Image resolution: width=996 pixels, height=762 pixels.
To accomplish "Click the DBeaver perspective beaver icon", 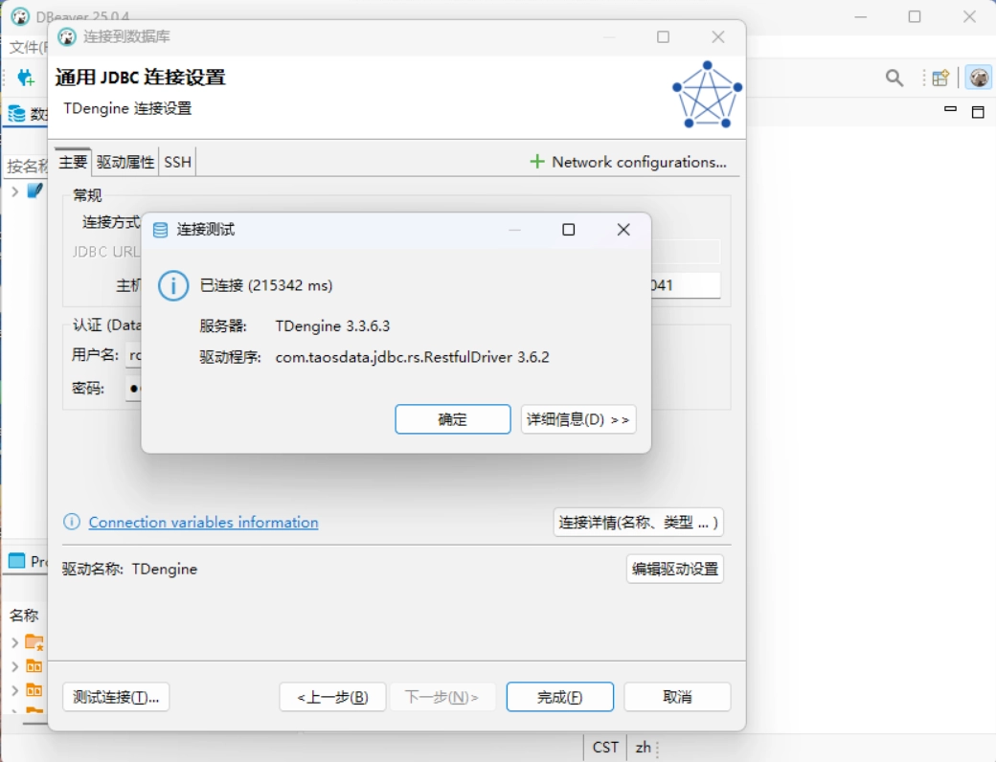I will click(x=978, y=78).
